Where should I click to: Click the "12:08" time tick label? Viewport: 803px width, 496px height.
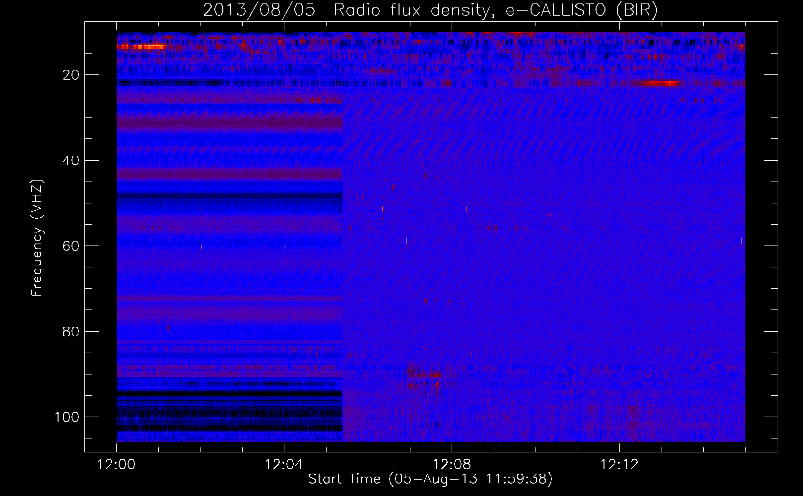coord(452,465)
